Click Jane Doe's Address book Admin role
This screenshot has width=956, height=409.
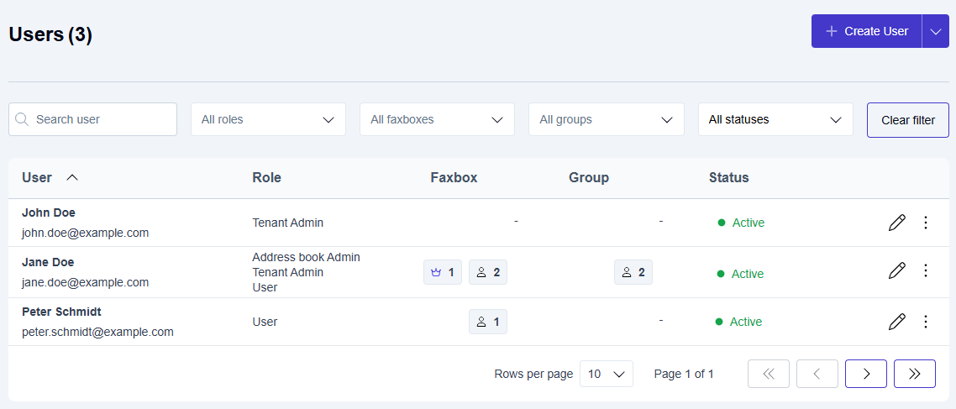click(306, 257)
